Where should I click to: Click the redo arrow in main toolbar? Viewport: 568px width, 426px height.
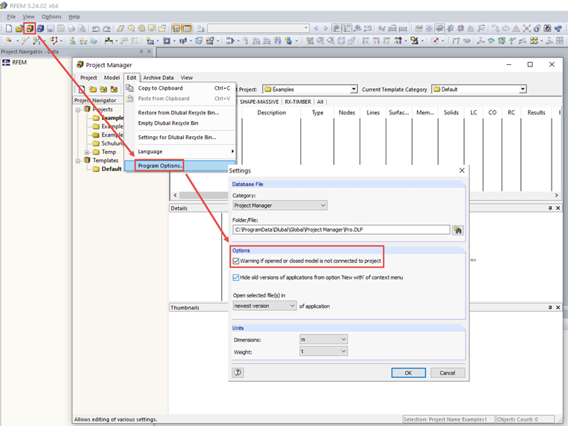pos(106,28)
